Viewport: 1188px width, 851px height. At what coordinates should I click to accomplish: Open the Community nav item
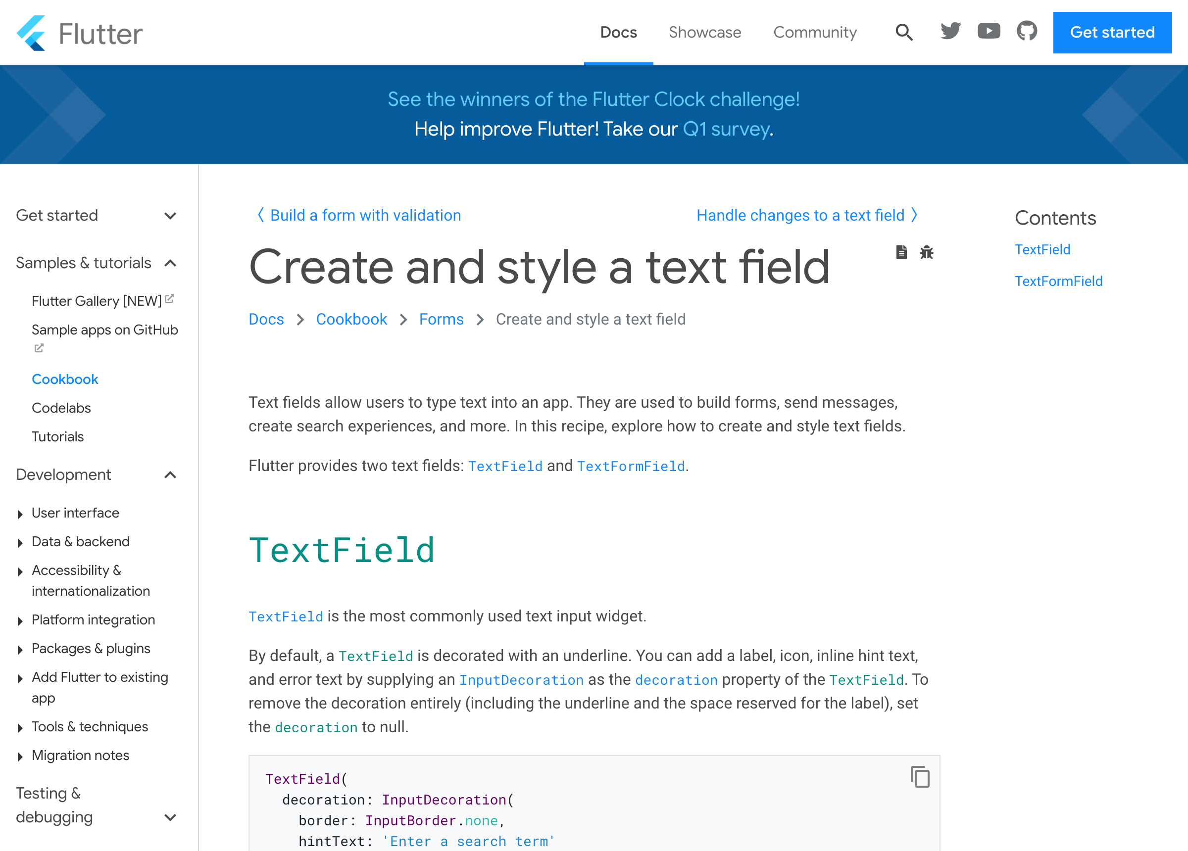815,33
